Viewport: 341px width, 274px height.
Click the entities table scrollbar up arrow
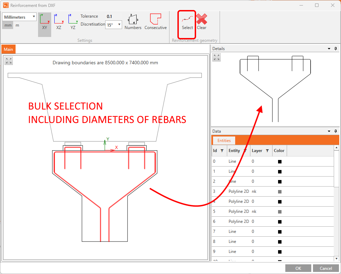point(337,148)
